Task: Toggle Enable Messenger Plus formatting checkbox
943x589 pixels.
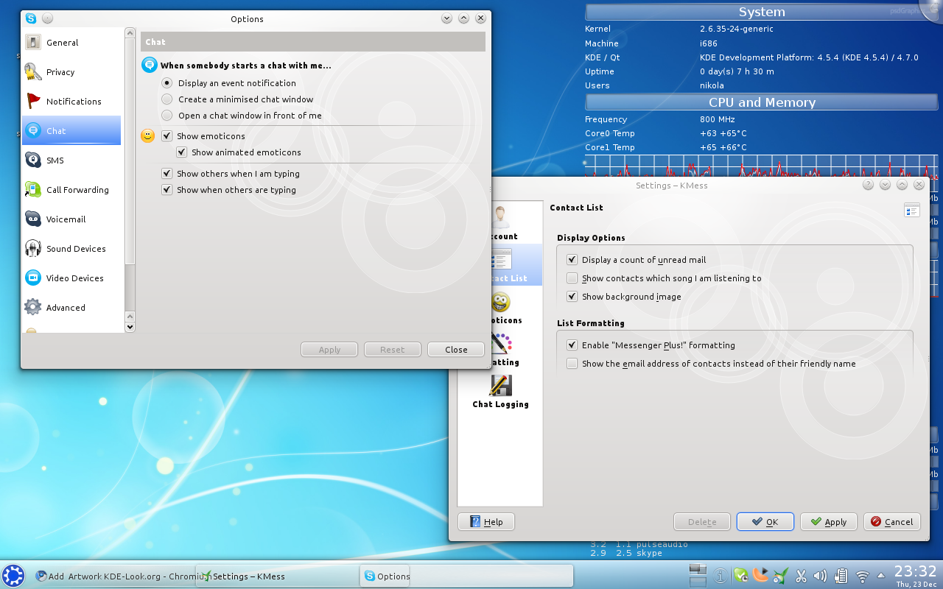Action: click(572, 345)
